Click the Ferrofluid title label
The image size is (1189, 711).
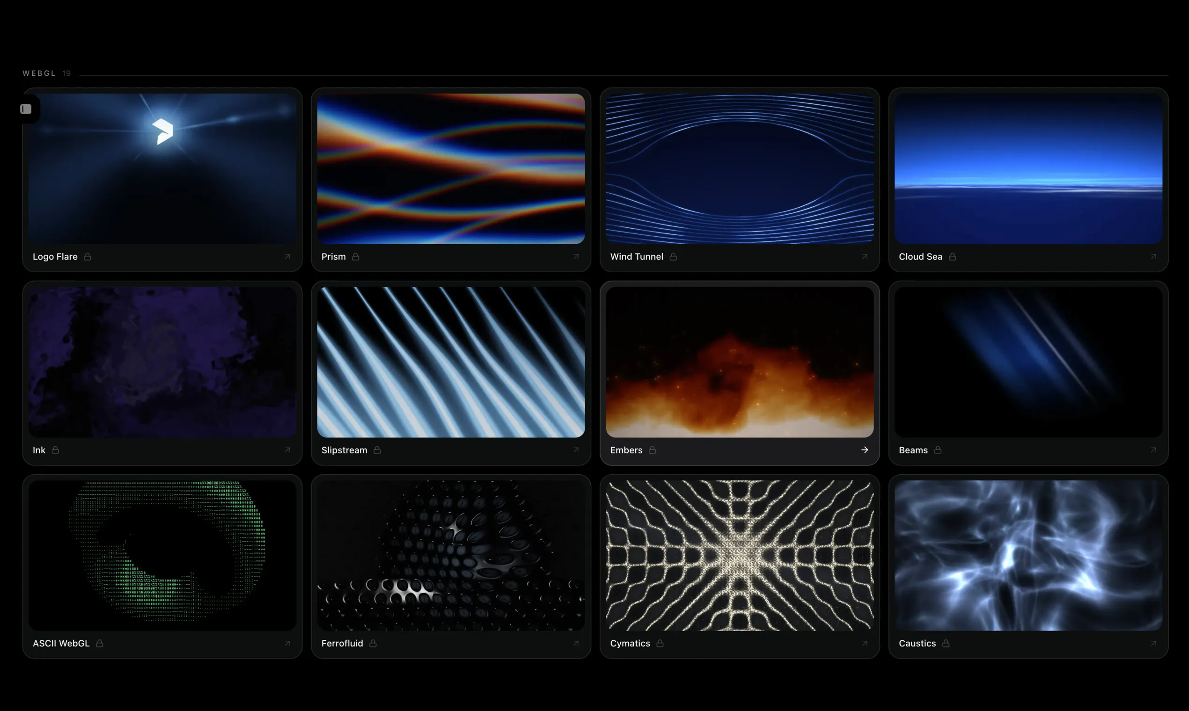coord(342,644)
